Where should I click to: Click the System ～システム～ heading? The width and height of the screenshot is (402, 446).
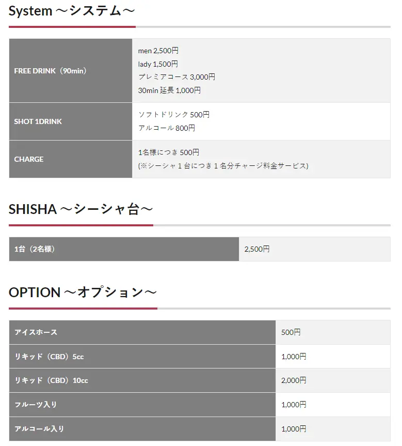tap(72, 11)
